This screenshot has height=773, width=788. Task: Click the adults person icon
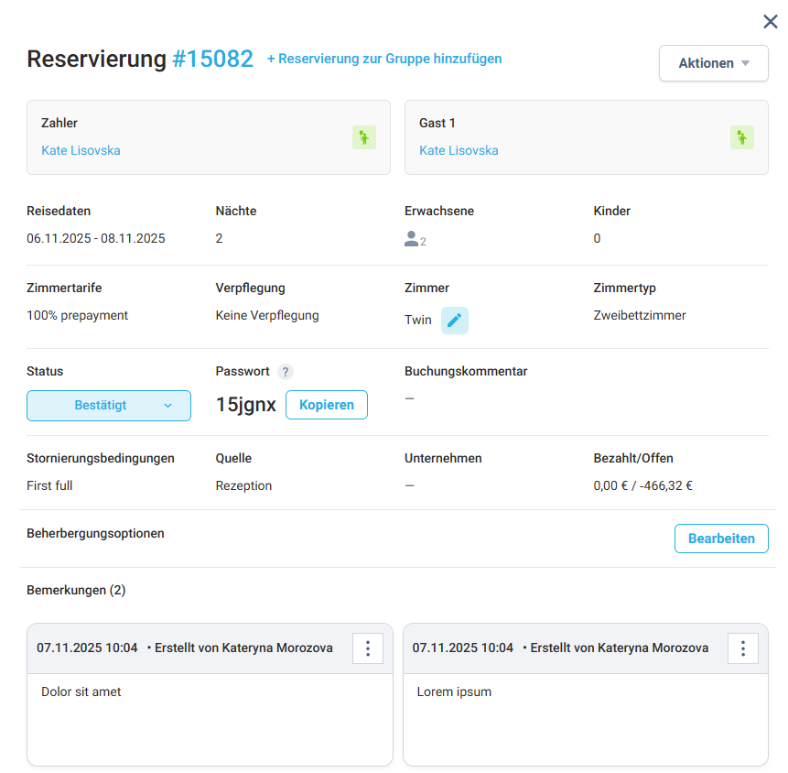click(412, 239)
